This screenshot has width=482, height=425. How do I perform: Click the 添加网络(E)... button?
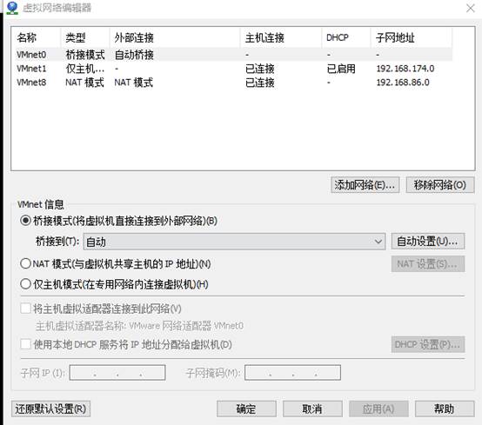365,185
